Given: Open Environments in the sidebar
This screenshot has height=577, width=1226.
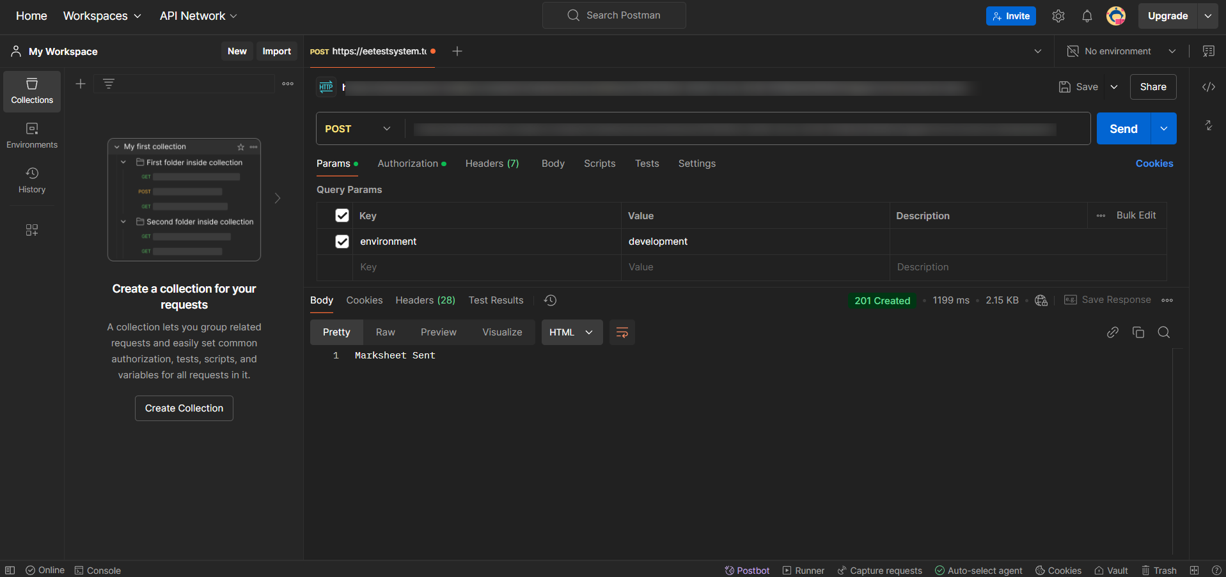Looking at the screenshot, I should pos(32,135).
